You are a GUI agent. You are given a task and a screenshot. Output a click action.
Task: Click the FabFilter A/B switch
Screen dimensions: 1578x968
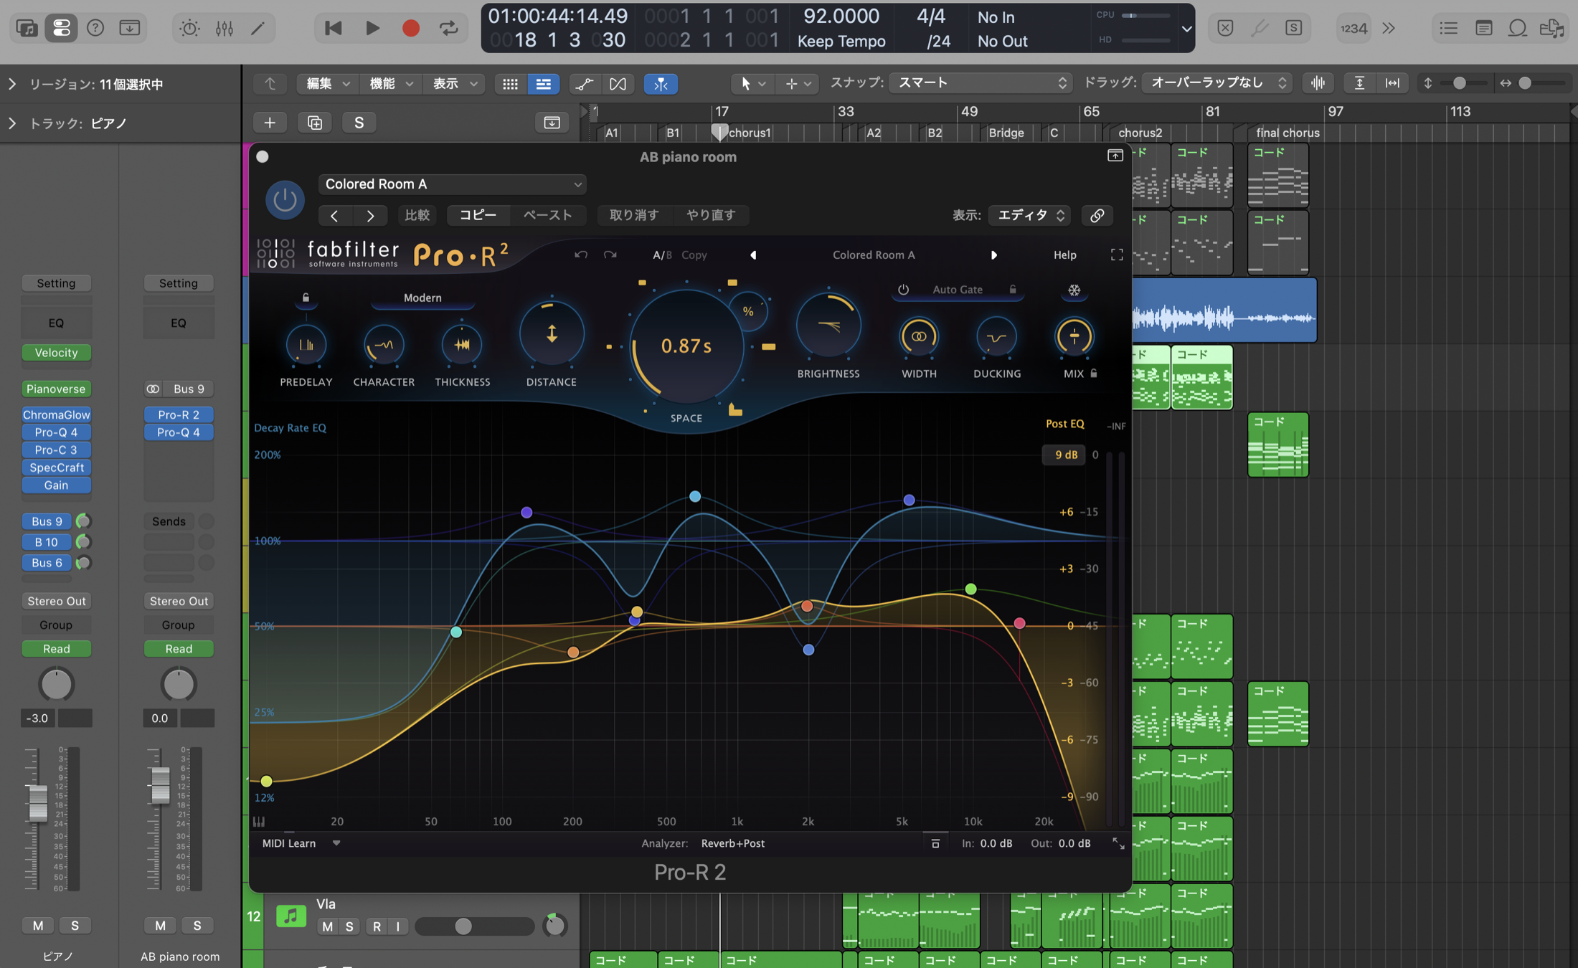tap(662, 255)
